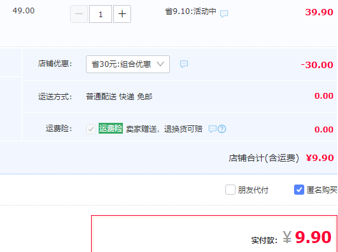Open help question-mark icon in 运费险 row
338x252 pixels.
point(222,129)
